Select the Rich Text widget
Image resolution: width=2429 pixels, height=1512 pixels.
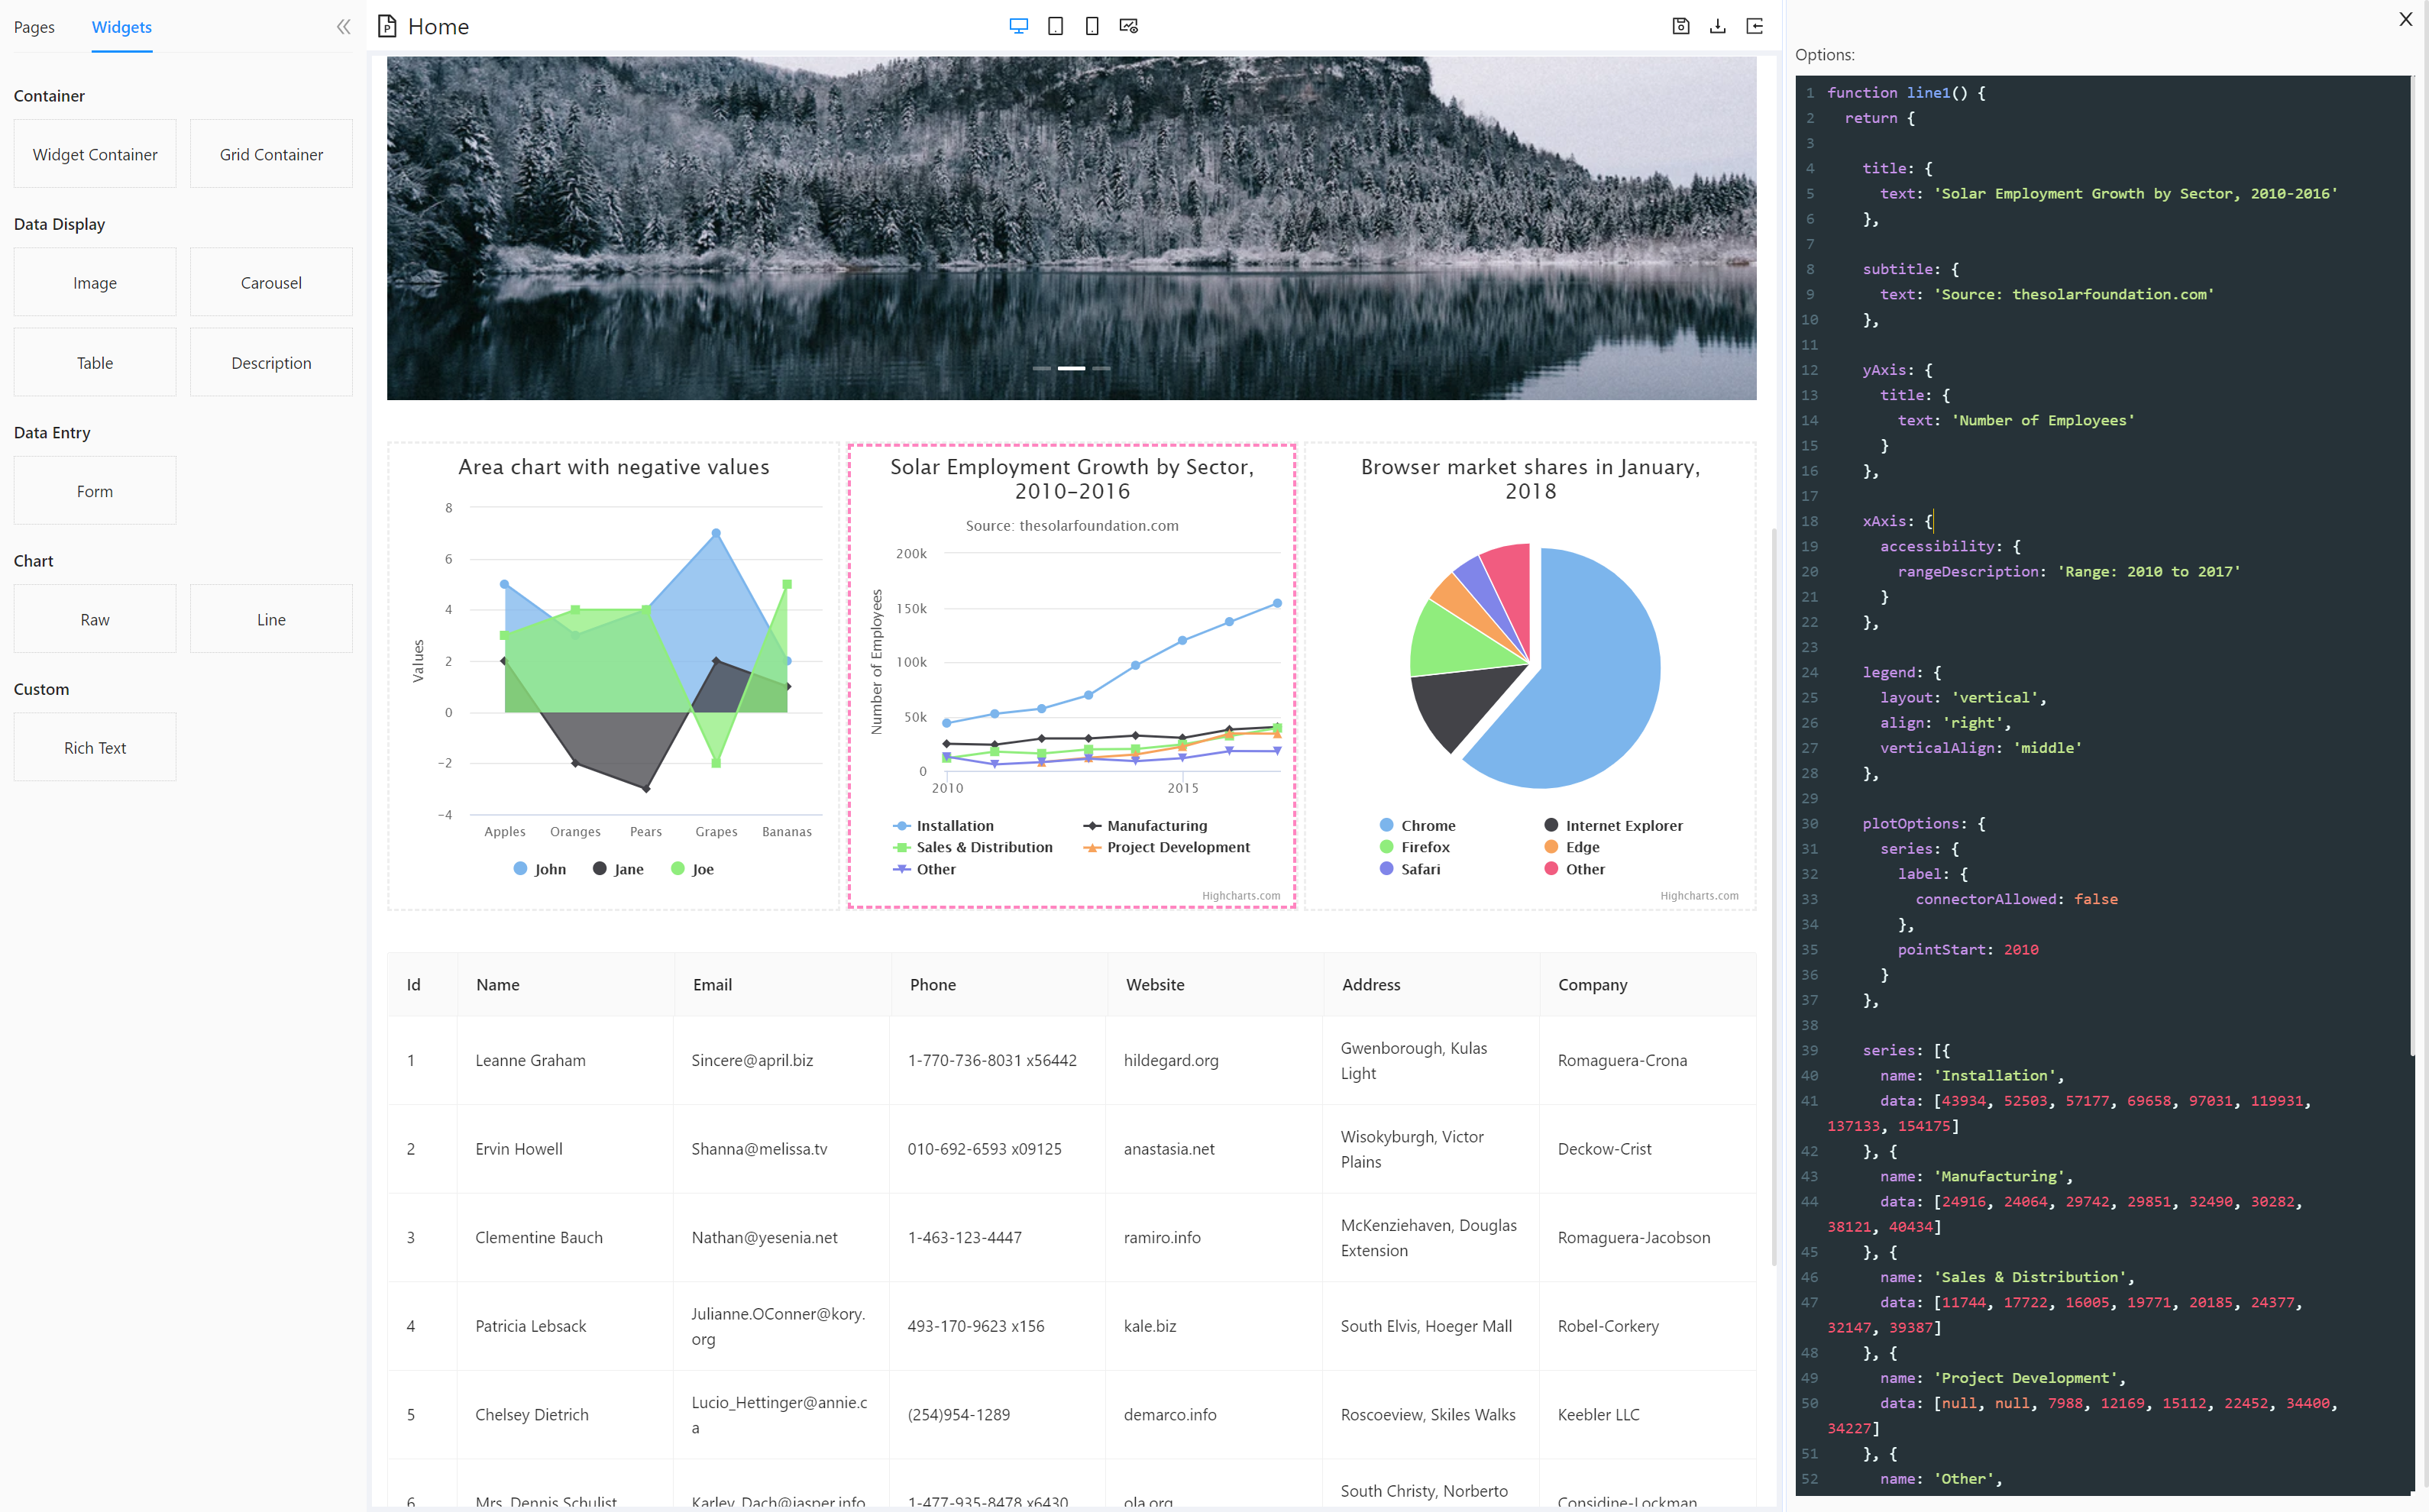coord(95,748)
